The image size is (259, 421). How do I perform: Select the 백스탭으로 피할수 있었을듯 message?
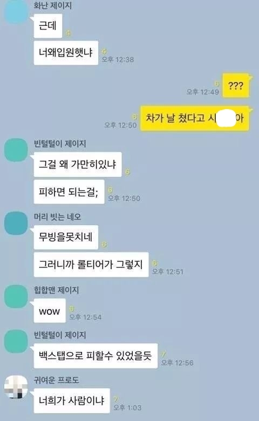pos(96,356)
